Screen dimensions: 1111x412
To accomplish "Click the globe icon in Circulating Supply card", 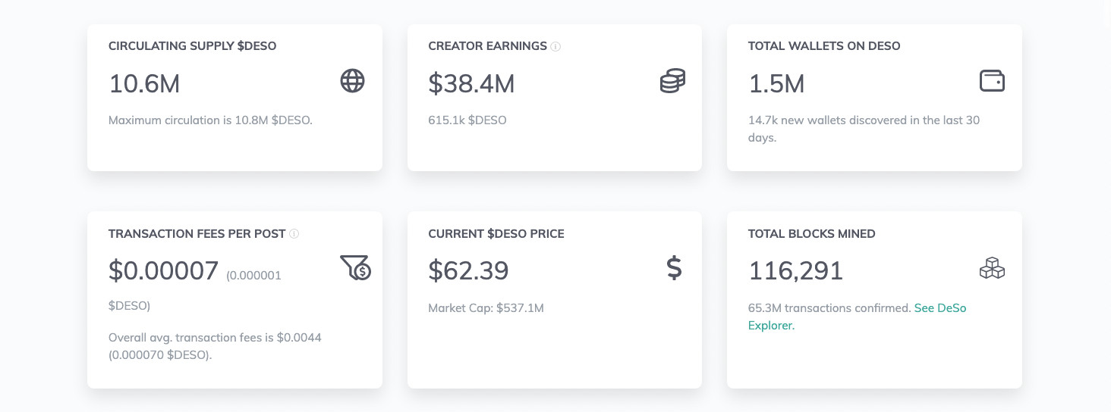I will pyautogui.click(x=352, y=81).
